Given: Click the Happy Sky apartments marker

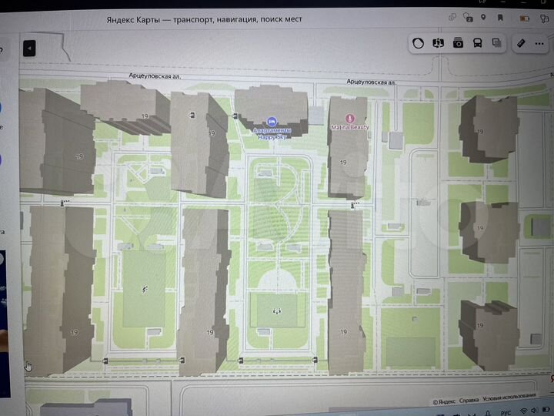Looking at the screenshot, I should point(271,121).
